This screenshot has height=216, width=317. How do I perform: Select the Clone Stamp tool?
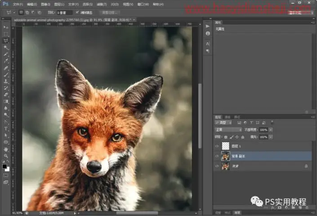(6, 81)
